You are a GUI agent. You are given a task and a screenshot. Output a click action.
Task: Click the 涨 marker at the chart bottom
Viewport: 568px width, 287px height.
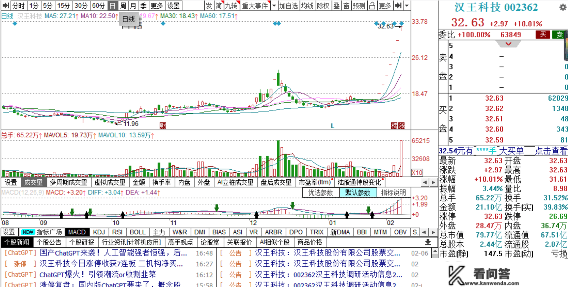click(x=401, y=126)
